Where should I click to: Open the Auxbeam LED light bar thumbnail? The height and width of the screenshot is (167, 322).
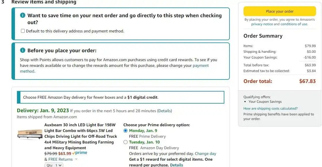[x=30, y=134]
